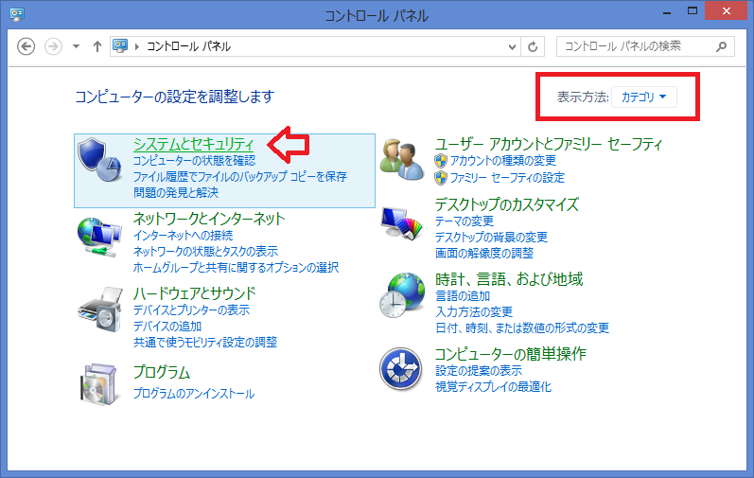This screenshot has height=478, width=754.
Task: Refresh the Control Panel view
Action: (x=534, y=46)
